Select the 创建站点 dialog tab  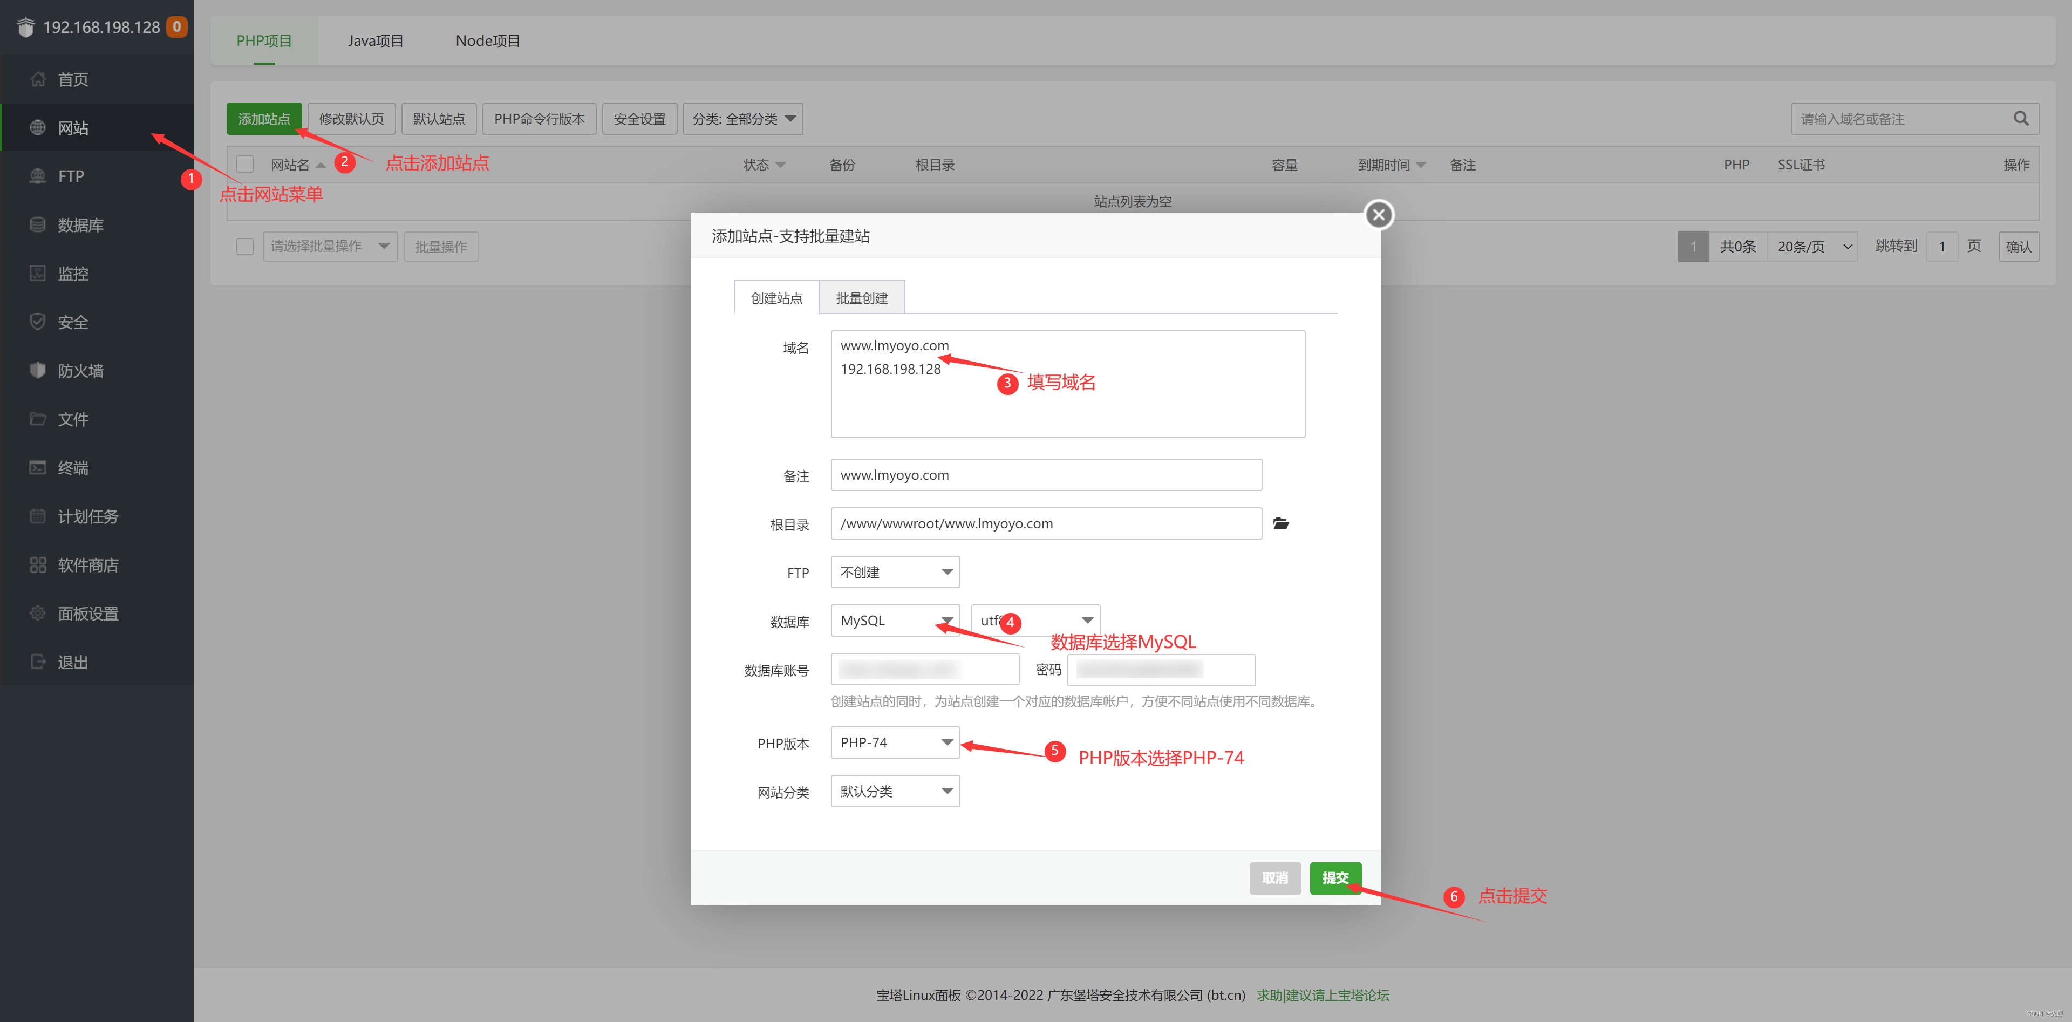coord(776,297)
